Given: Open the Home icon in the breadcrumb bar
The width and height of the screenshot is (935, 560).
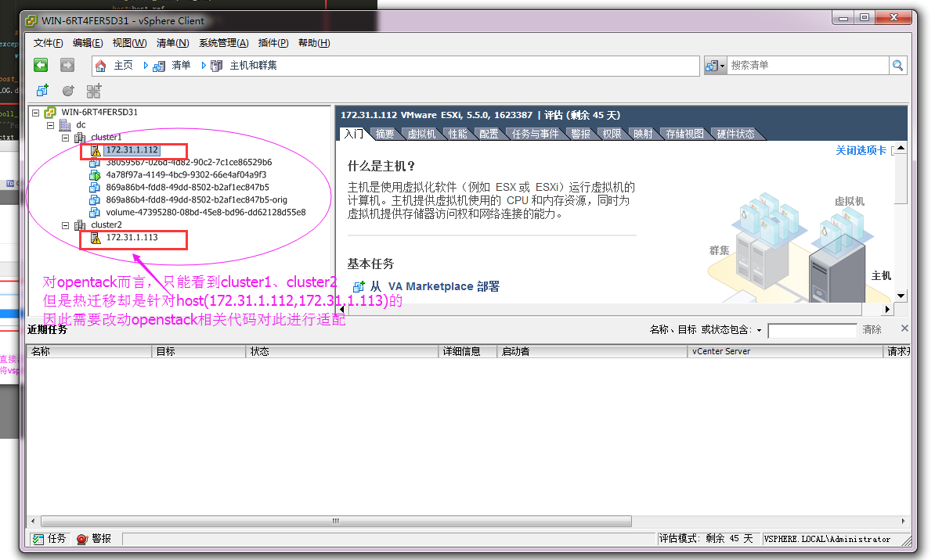Looking at the screenshot, I should [x=101, y=66].
